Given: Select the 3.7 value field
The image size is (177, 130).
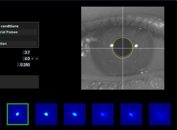Looking at the screenshot, I should click(26, 52).
